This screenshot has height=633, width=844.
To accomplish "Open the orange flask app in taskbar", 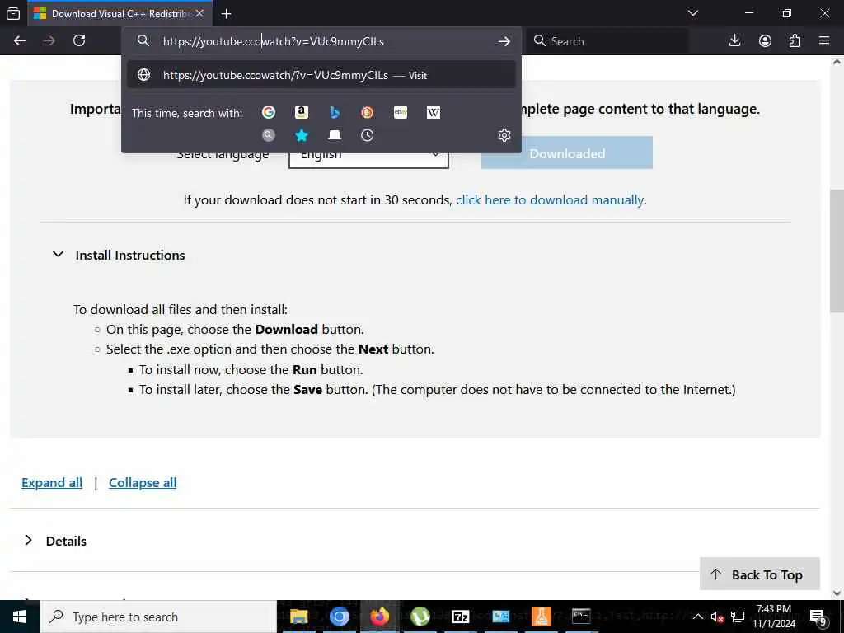I will tap(541, 617).
